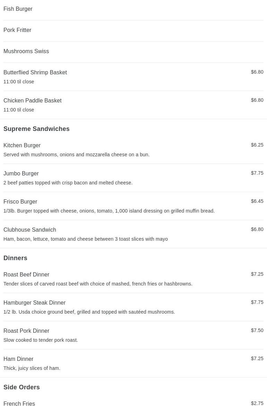
Task: Click the Dinners section heading
Action: (x=15, y=258)
